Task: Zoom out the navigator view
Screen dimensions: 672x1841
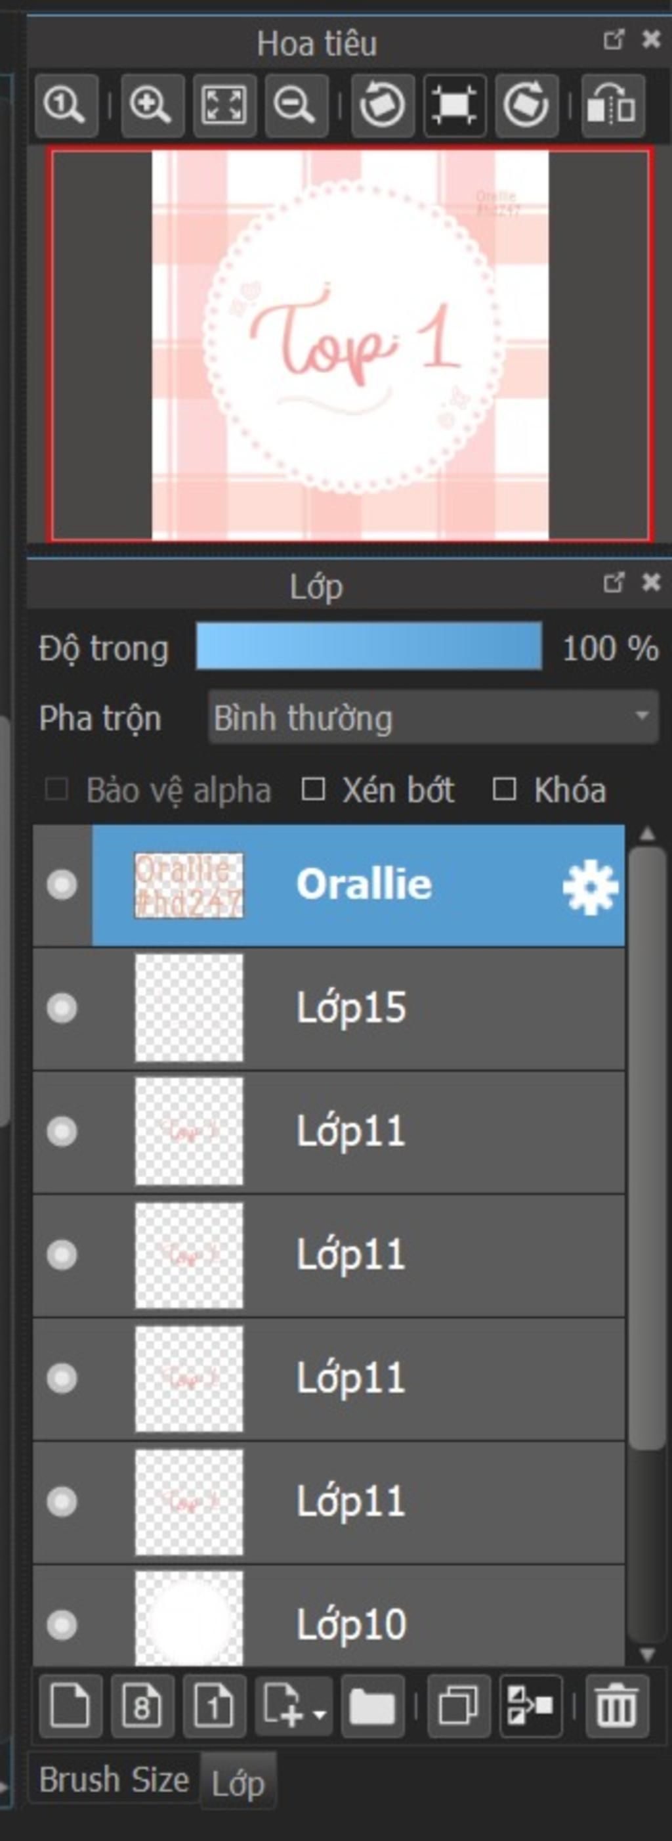Action: click(296, 106)
